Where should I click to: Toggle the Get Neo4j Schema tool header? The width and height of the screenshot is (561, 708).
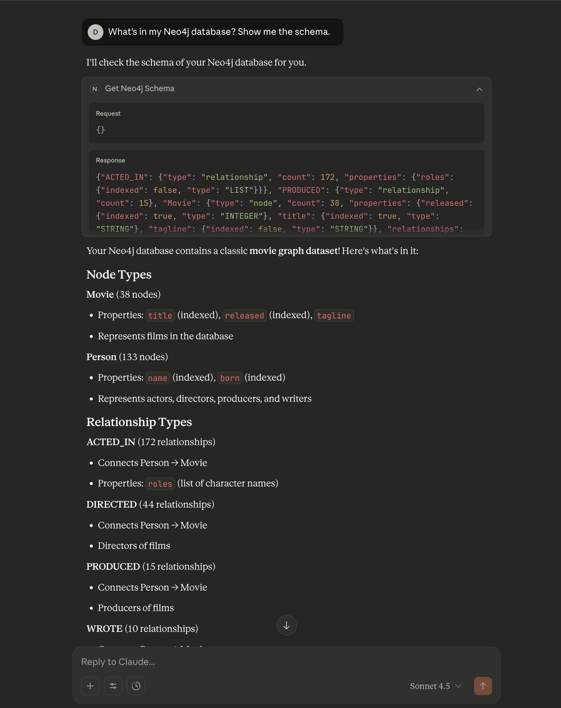pos(140,89)
